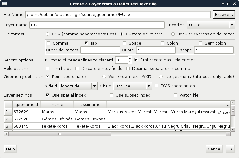
Task: Enable the Comma delimiter checkbox
Action: [x=48, y=43]
